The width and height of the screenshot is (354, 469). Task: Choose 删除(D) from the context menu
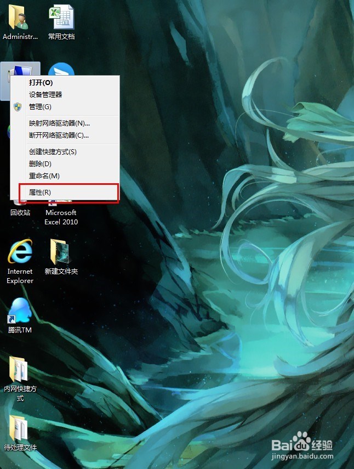(65, 163)
